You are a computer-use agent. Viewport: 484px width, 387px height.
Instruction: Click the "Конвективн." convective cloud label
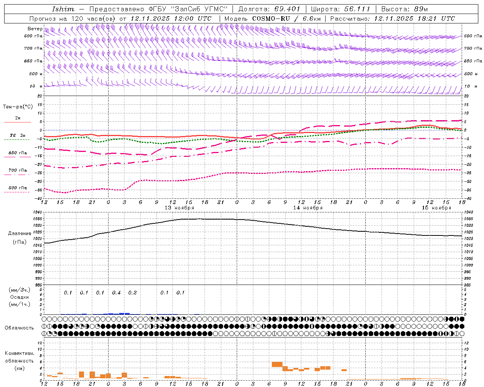(x=19, y=353)
